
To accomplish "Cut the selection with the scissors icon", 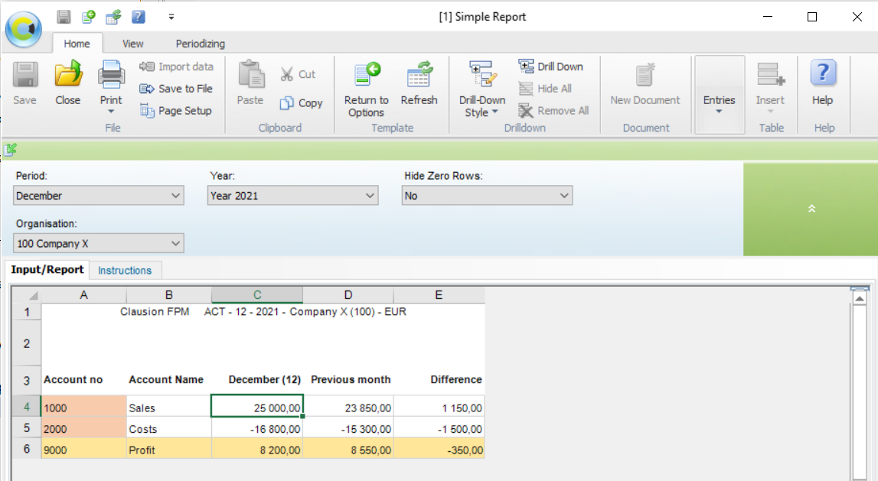I will click(x=298, y=74).
